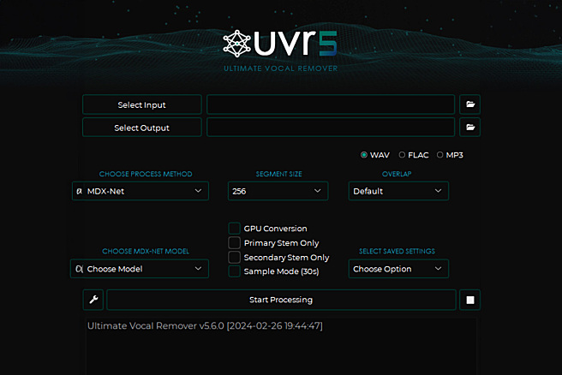Enable GPU Conversion checkbox
Image resolution: width=562 pixels, height=375 pixels.
(234, 228)
